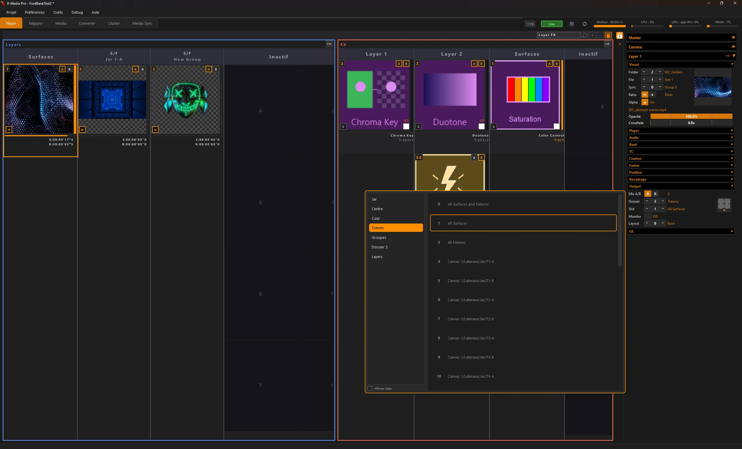
Task: Select the second Ratio mode icon
Action: point(652,95)
